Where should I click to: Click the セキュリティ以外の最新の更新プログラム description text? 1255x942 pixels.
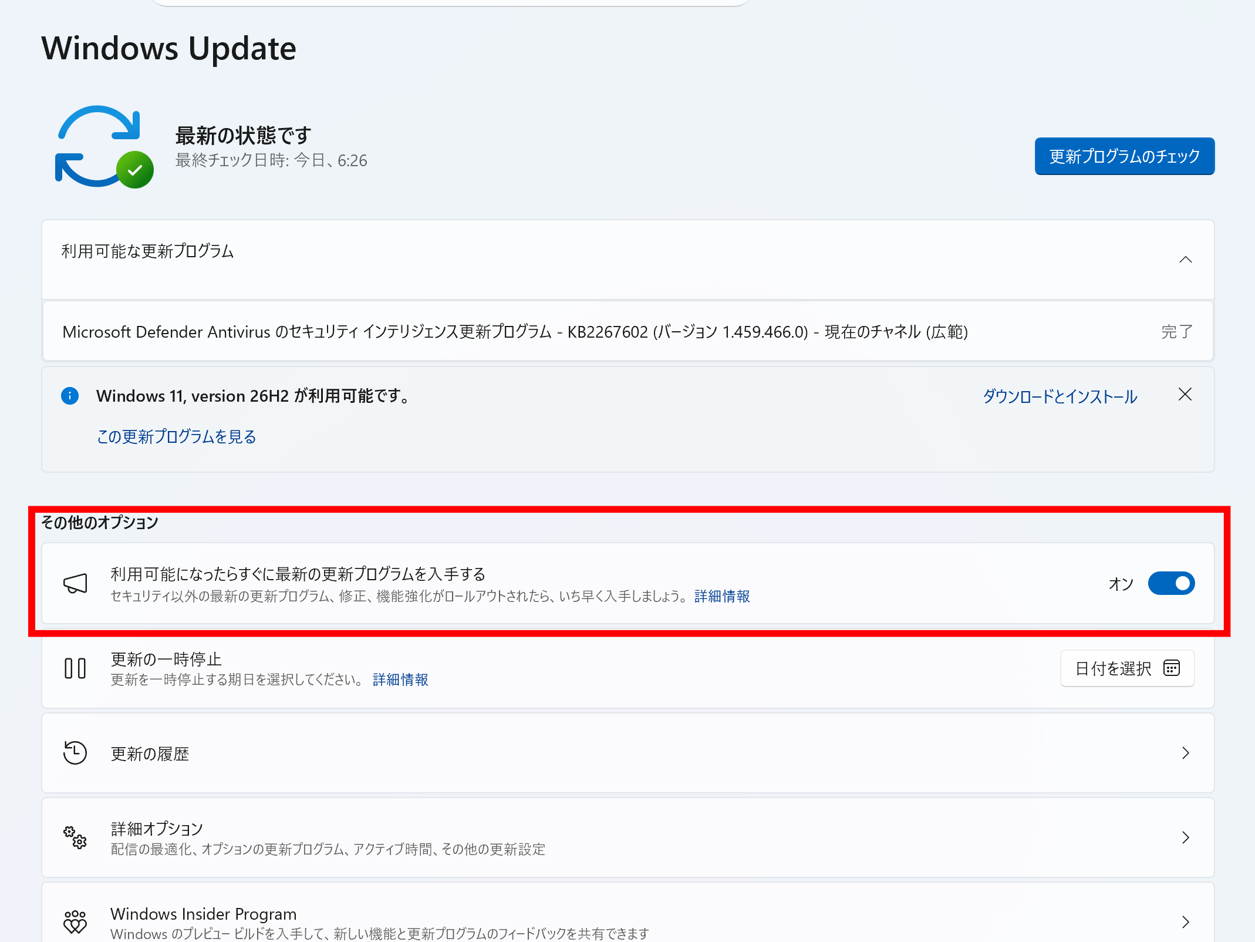pyautogui.click(x=399, y=596)
